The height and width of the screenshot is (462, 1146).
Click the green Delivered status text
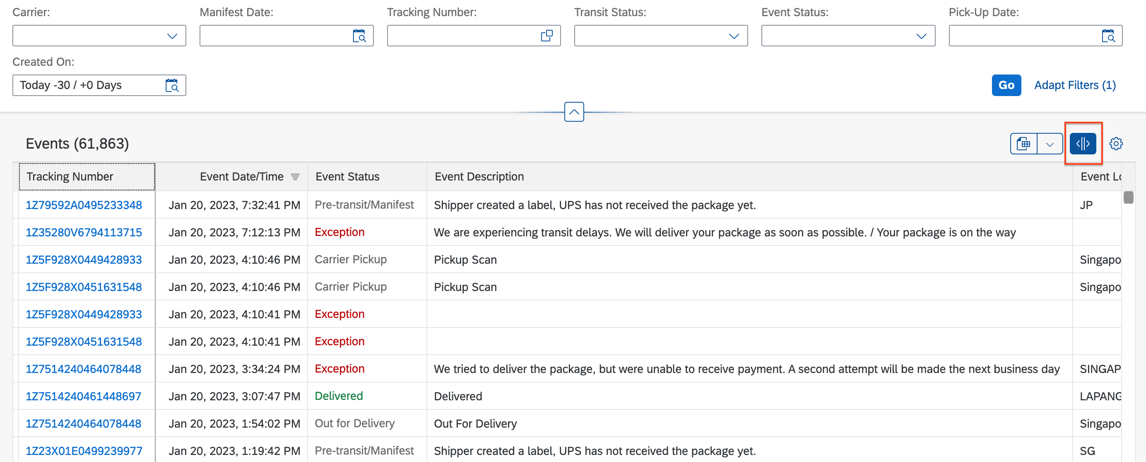(x=339, y=396)
